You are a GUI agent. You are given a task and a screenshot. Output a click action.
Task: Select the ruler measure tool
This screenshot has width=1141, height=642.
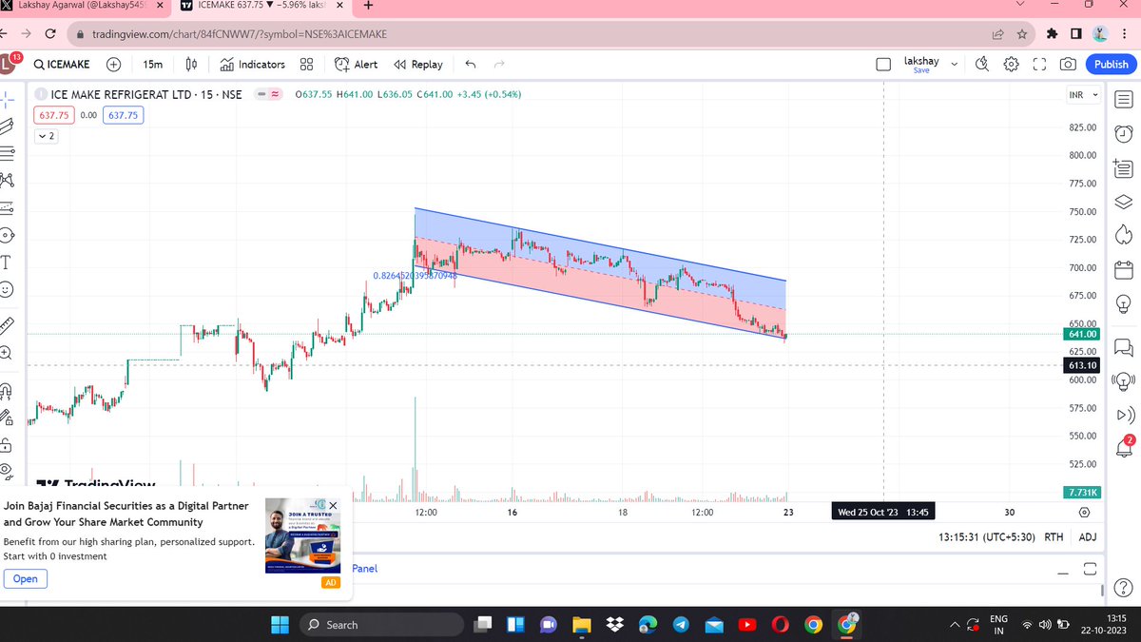[8, 324]
